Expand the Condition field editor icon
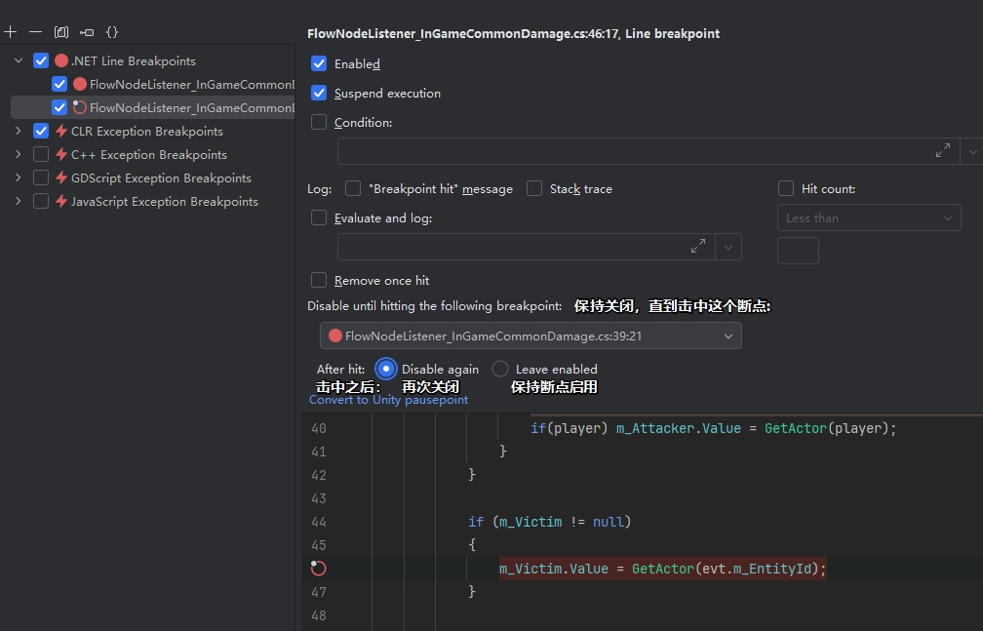Screen dimensions: 983x631 [942, 151]
